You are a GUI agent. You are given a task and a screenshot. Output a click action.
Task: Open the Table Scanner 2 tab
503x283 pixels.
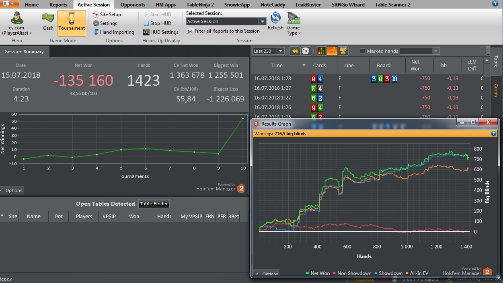tap(392, 5)
